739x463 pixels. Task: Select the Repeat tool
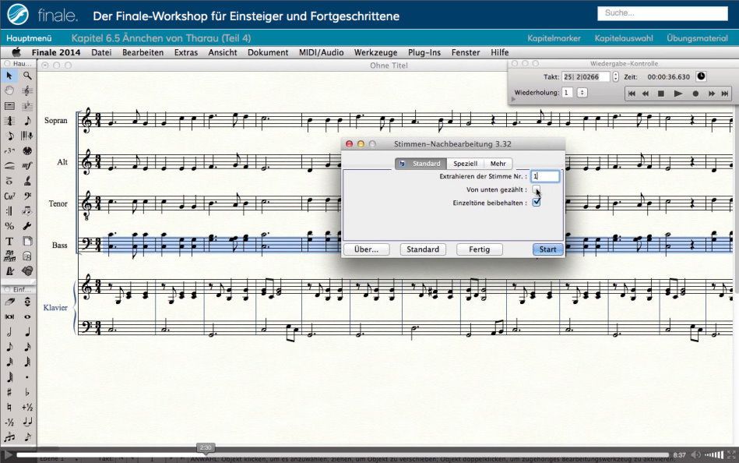9,211
